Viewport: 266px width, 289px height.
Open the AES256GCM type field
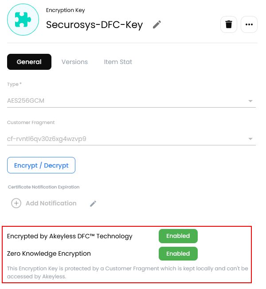(x=124, y=100)
